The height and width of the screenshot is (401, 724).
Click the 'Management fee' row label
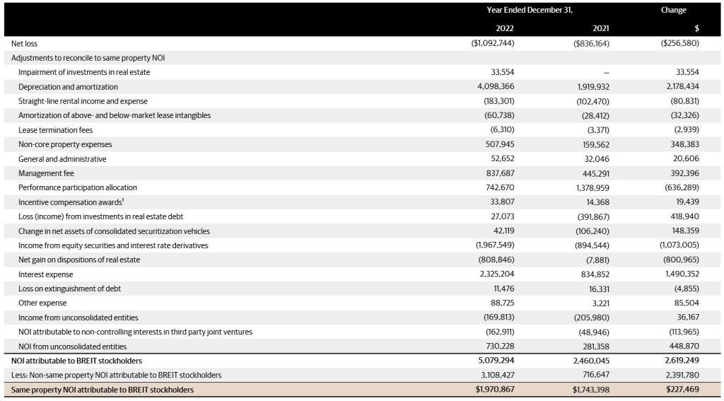(x=46, y=173)
